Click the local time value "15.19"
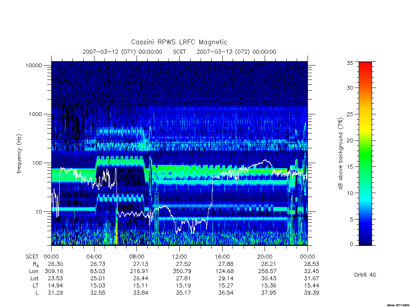 click(x=183, y=285)
